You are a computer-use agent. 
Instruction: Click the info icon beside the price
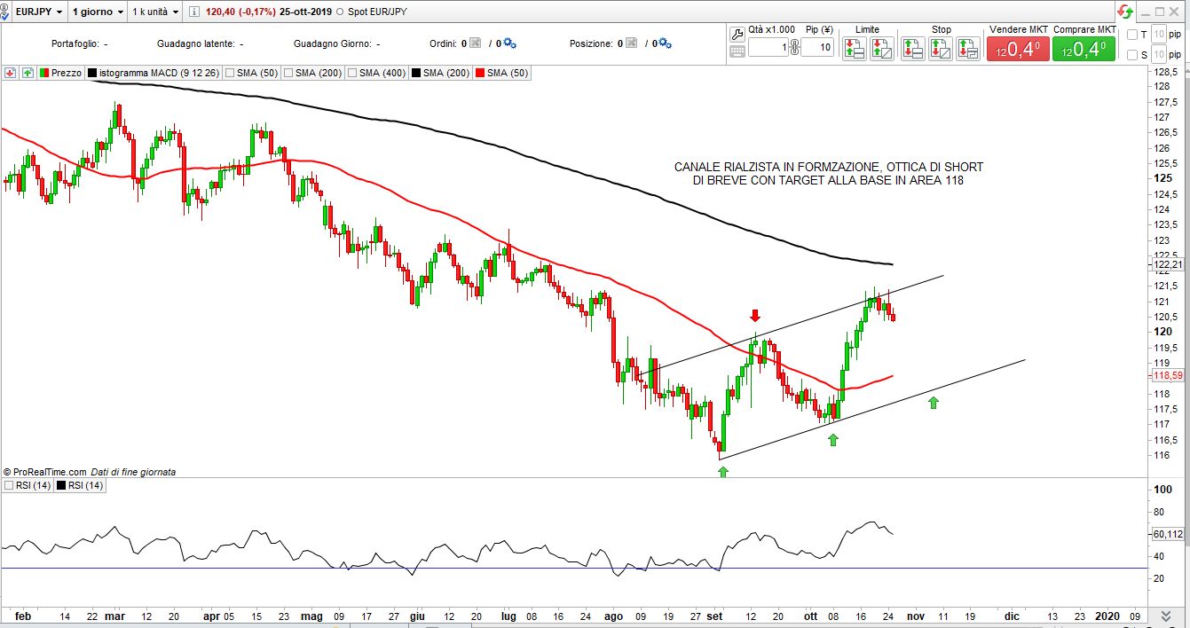click(194, 12)
